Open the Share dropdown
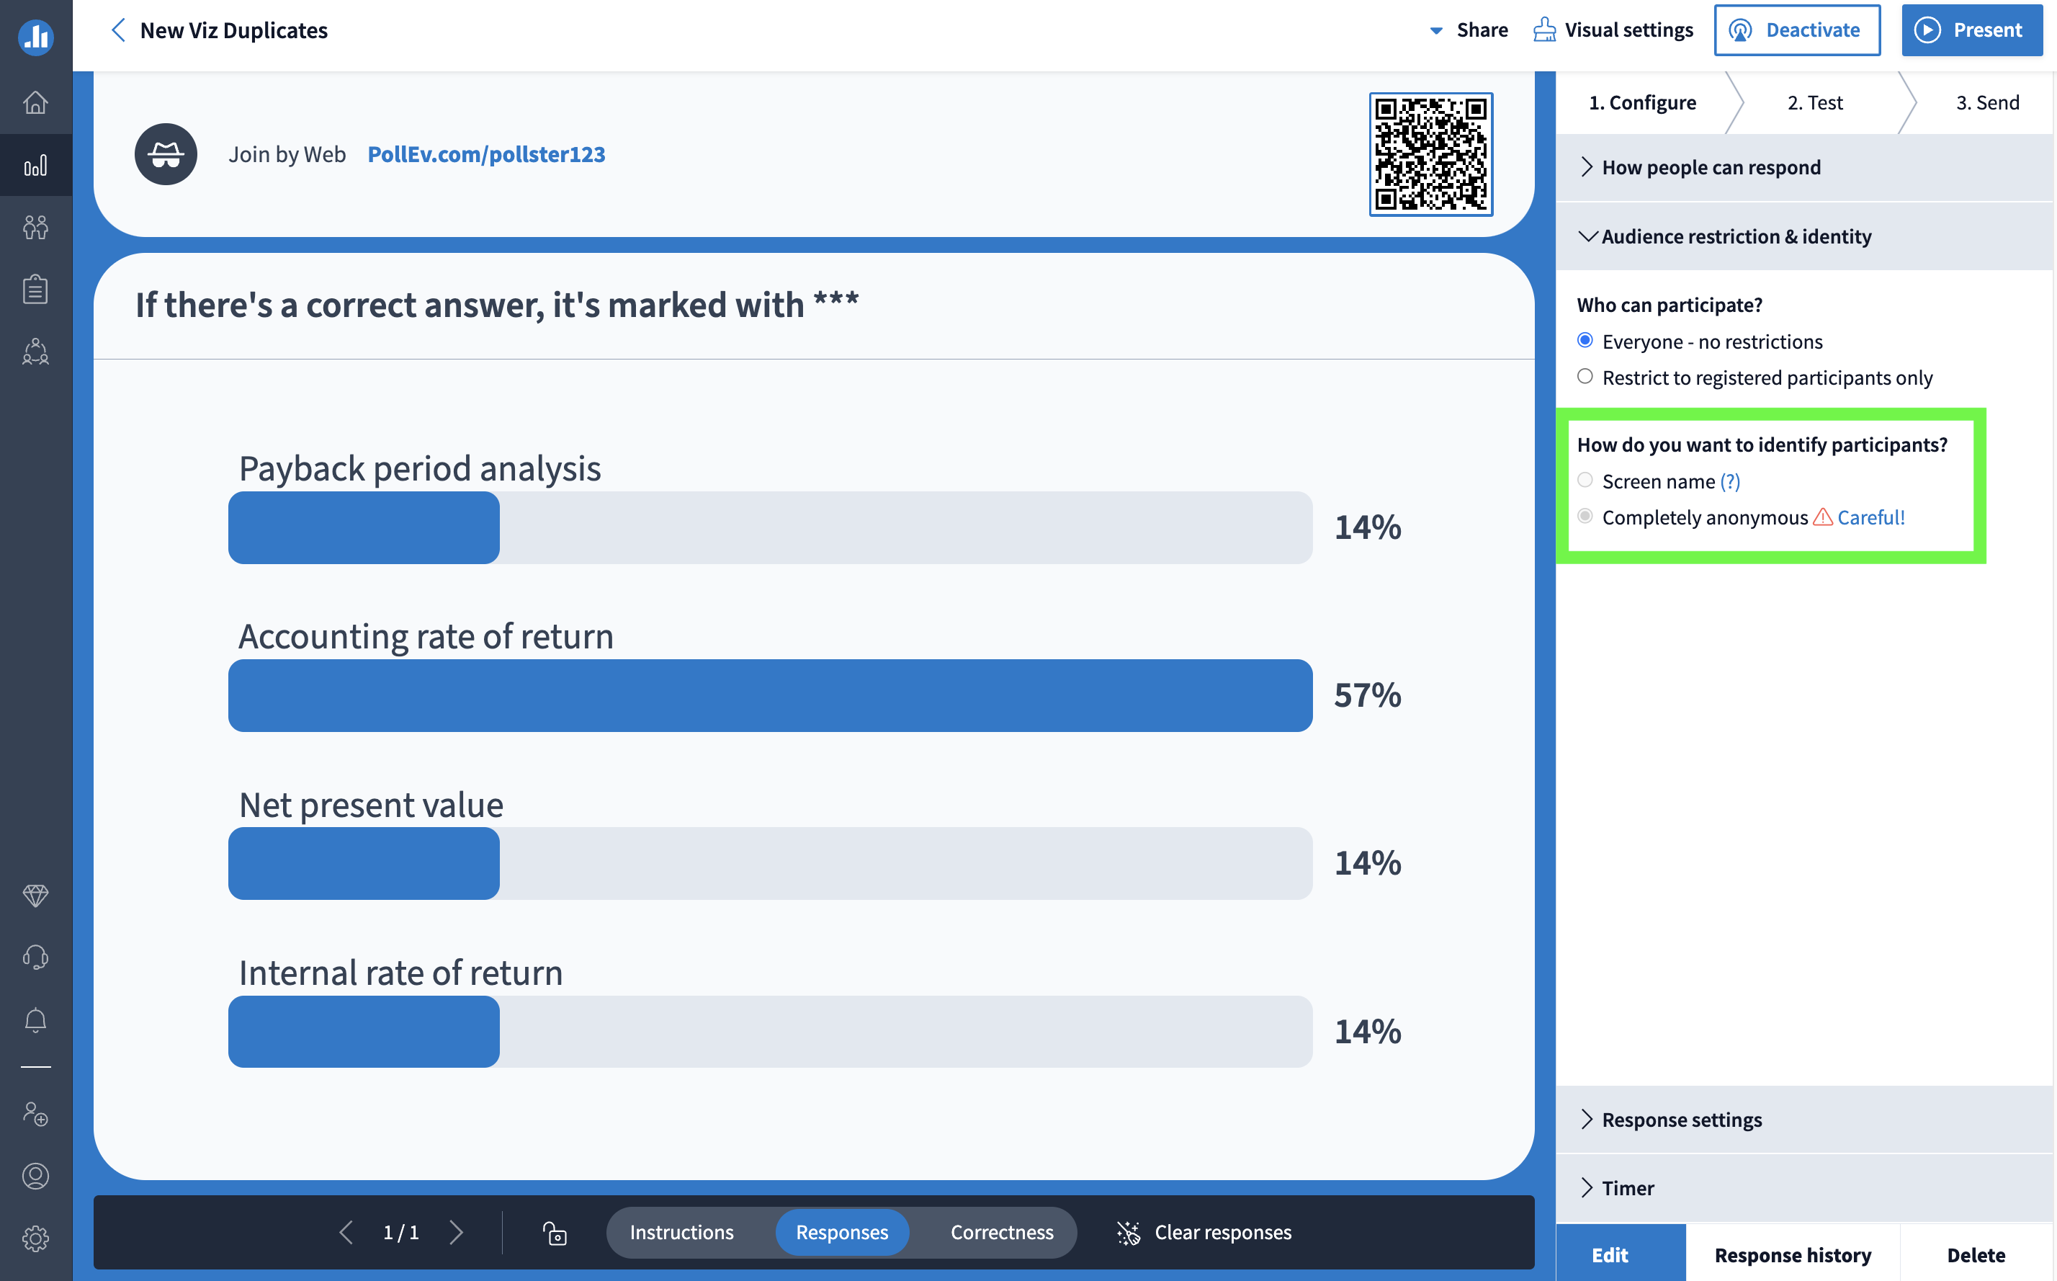 (x=1469, y=30)
